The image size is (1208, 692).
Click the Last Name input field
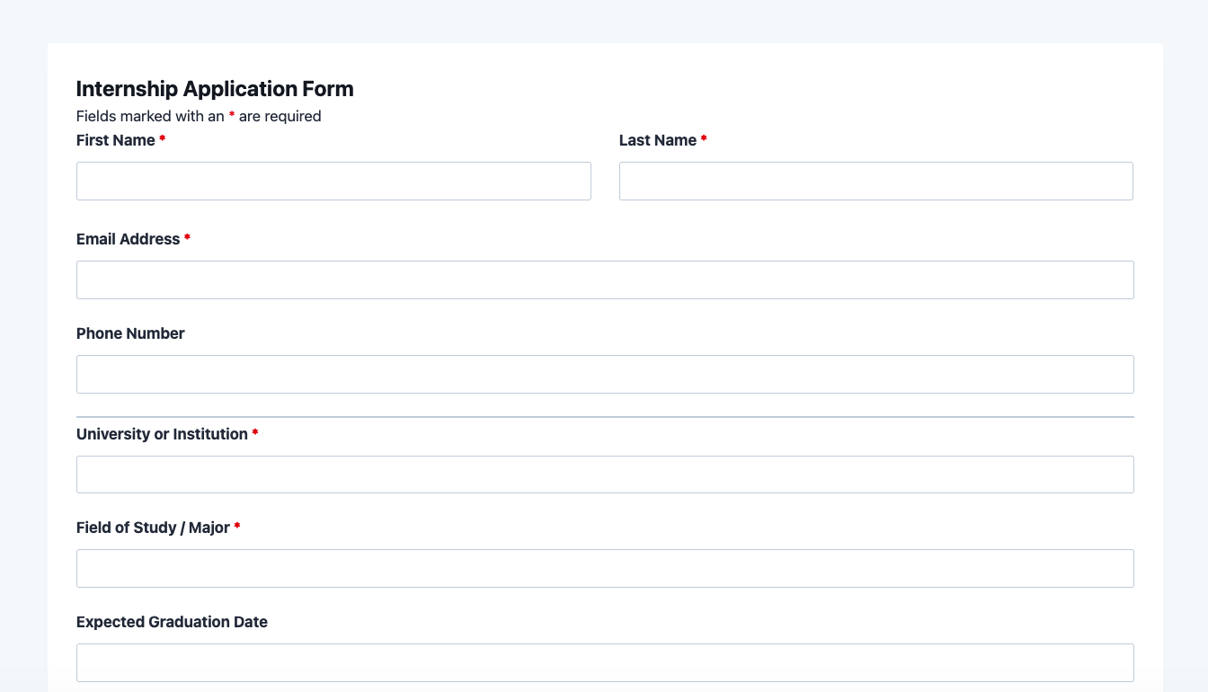point(876,181)
